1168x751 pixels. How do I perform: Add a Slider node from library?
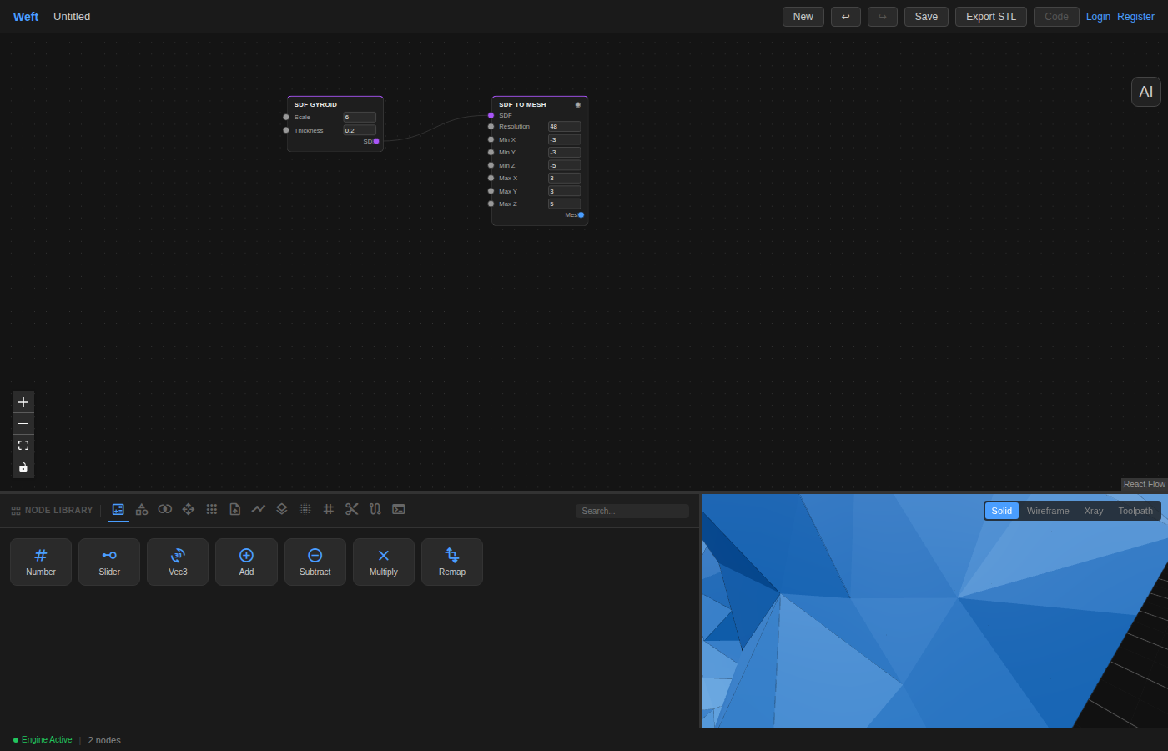point(109,562)
